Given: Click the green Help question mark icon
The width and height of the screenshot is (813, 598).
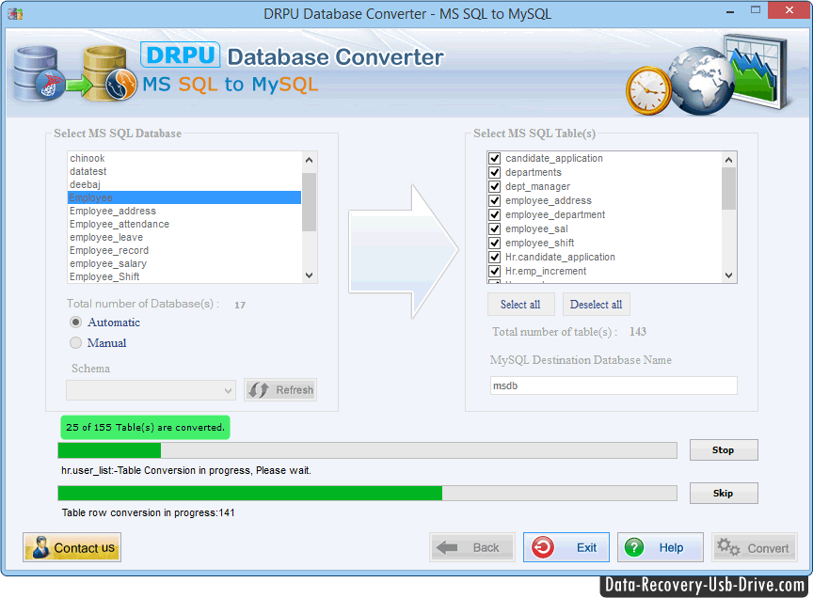Looking at the screenshot, I should (x=634, y=547).
